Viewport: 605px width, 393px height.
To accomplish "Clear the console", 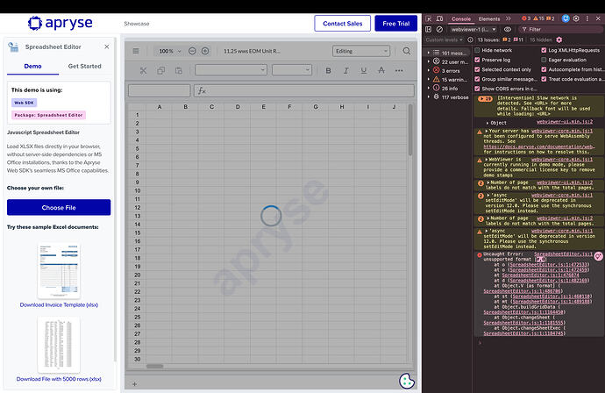I will pyautogui.click(x=439, y=29).
